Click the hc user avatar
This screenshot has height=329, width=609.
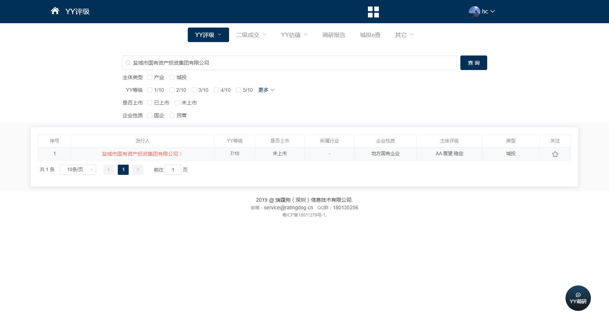point(474,12)
